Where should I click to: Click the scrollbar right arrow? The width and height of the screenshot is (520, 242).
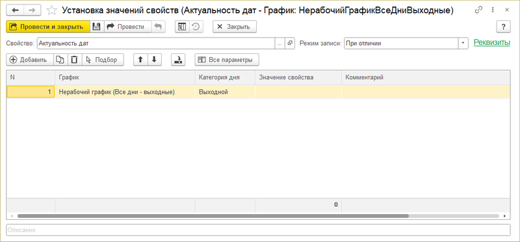pos(505,216)
